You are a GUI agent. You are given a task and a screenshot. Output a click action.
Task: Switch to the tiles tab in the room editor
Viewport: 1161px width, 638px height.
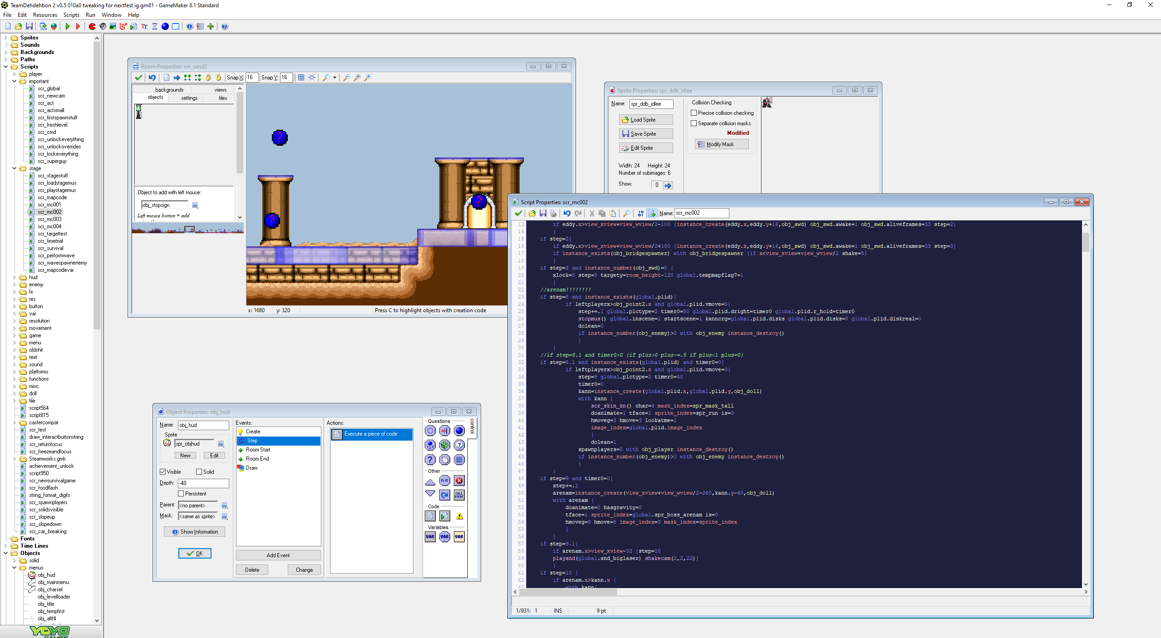click(222, 98)
